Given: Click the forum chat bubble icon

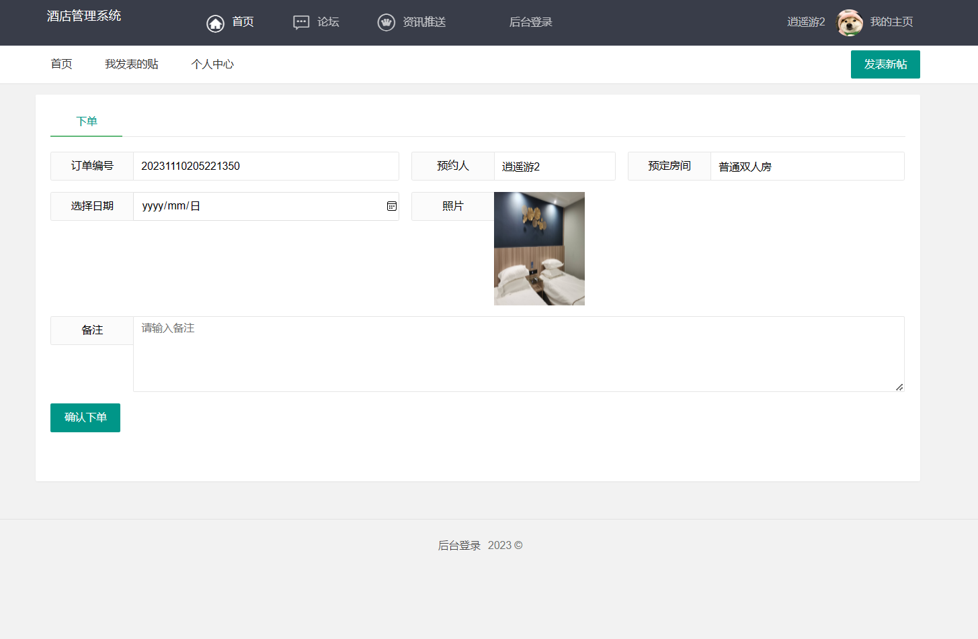Looking at the screenshot, I should pyautogui.click(x=301, y=23).
